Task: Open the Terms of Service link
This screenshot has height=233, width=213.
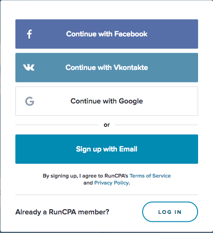Action: point(150,176)
